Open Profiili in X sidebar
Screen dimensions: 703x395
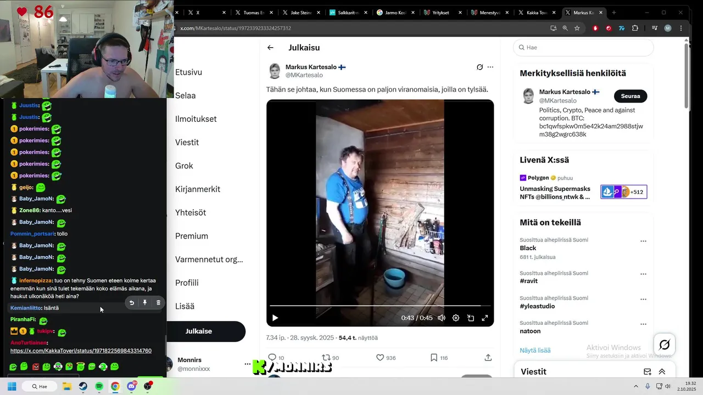click(x=187, y=283)
